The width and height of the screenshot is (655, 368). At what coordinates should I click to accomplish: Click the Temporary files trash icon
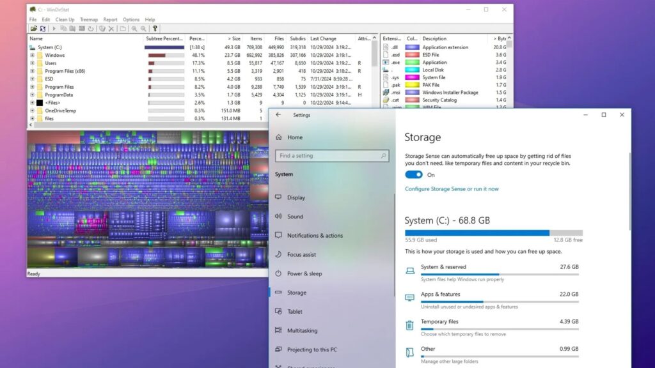click(410, 325)
